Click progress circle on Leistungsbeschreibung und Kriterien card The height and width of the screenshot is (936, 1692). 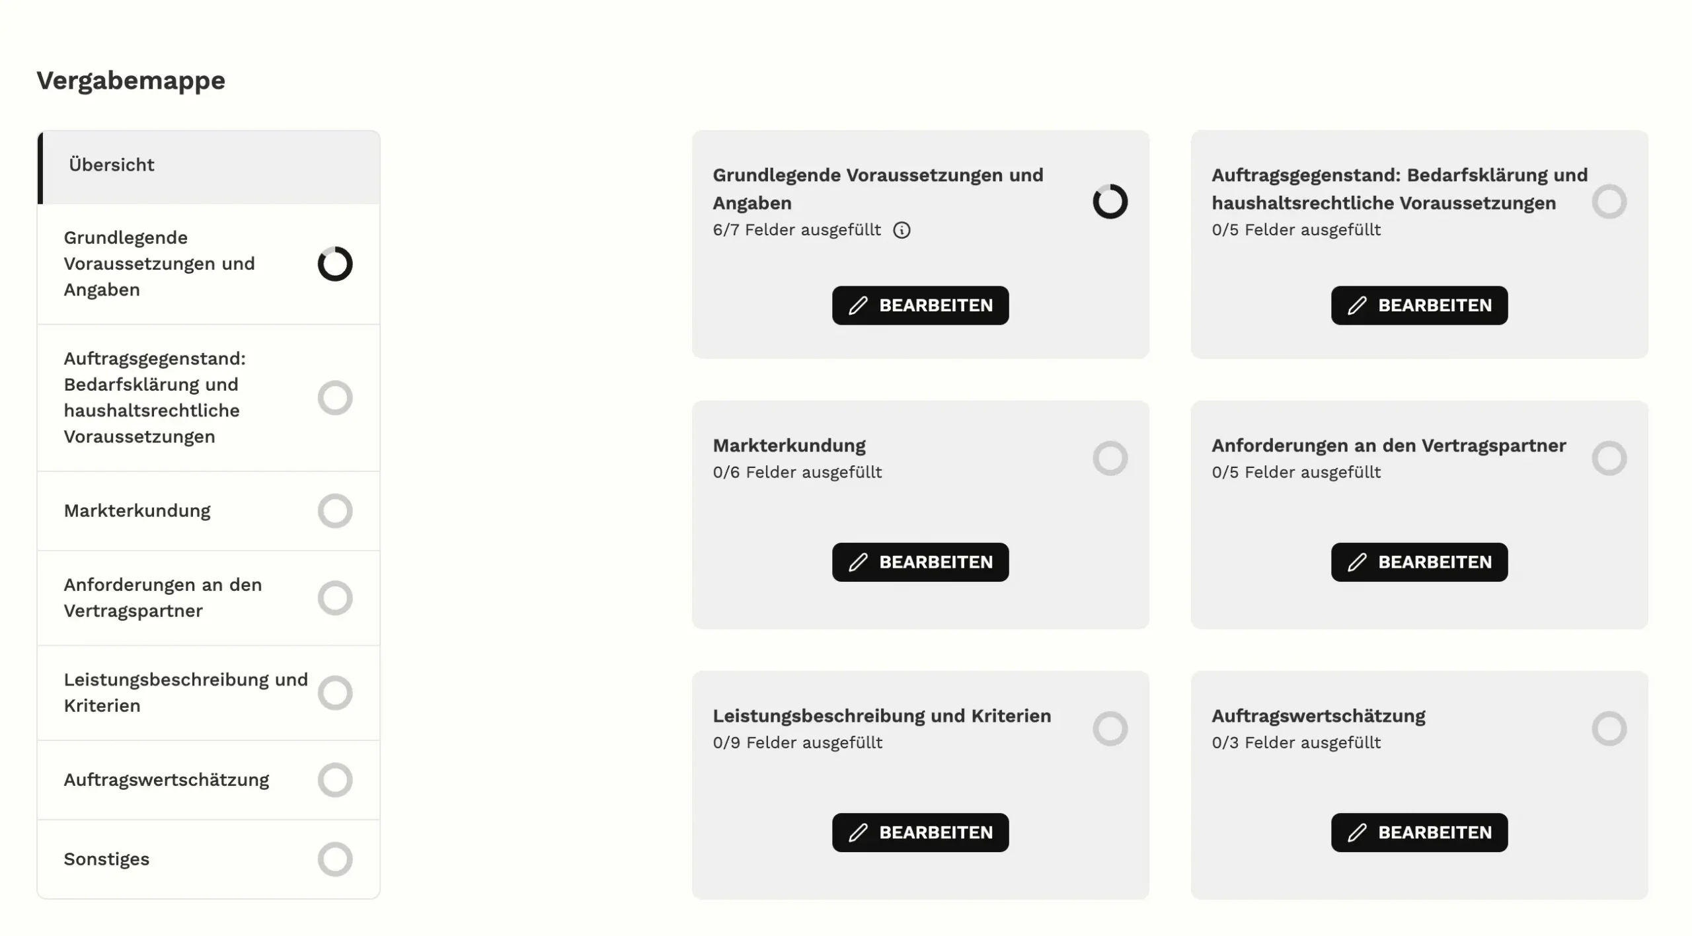tap(1110, 728)
